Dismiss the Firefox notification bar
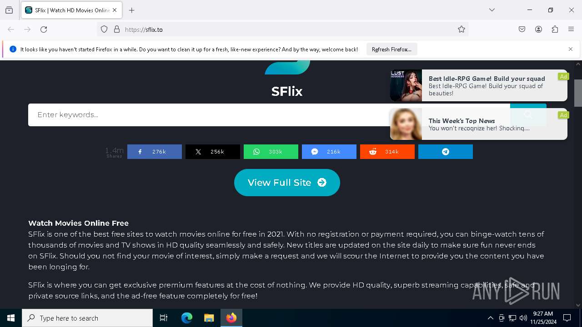This screenshot has height=327, width=582. point(571,49)
